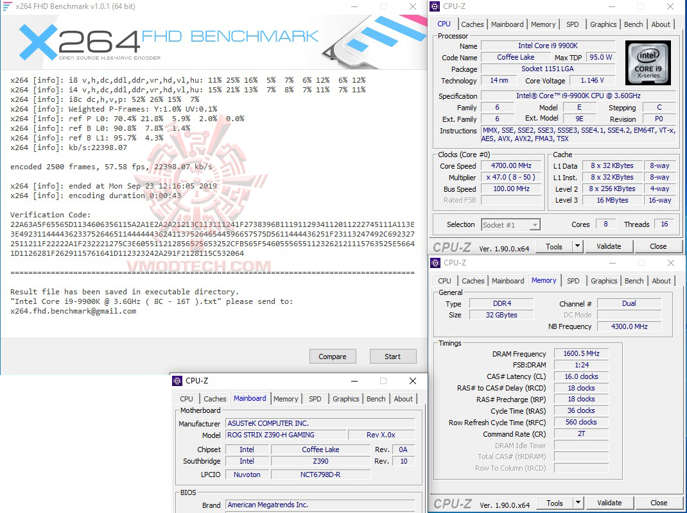This screenshot has height=513, width=687.
Task: Open Memory tab in top CPU-Z window
Action: click(543, 24)
